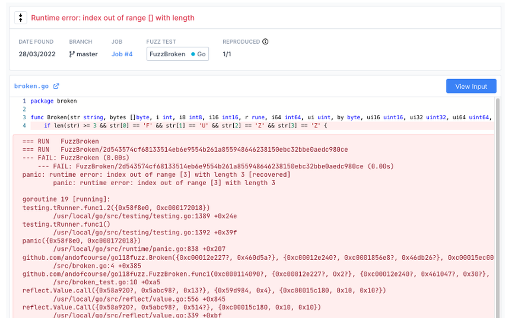
Task: Click the '=== RUN FuzzBroken/2d543574…' hash line
Action: click(x=185, y=150)
